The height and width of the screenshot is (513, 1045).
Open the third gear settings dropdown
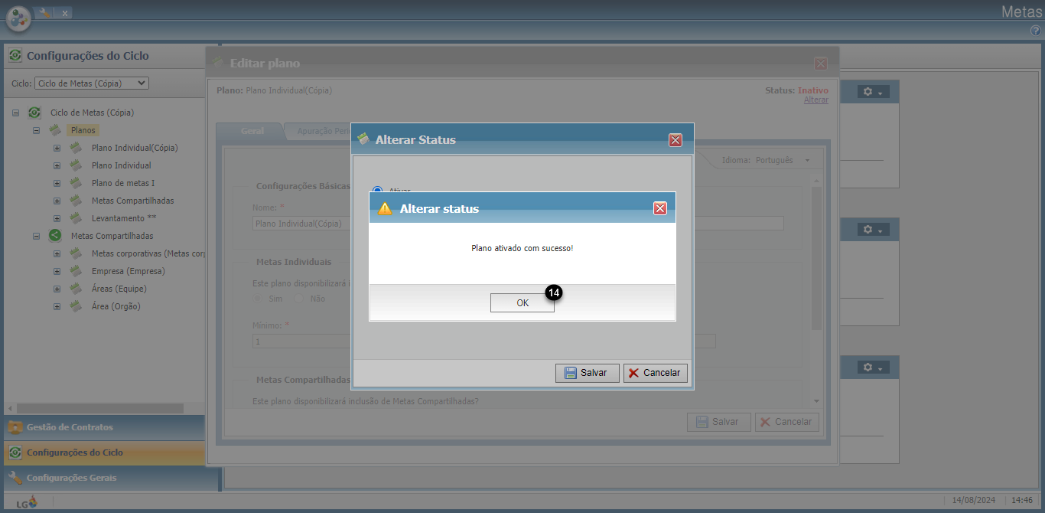[873, 368]
